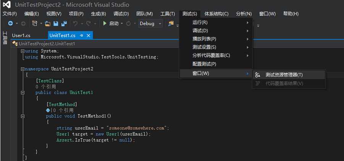Collapse the TestMethod1 method block

tap(23, 116)
